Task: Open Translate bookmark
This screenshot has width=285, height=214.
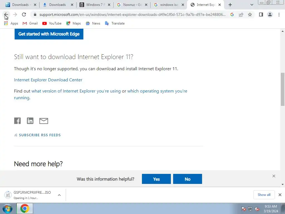Action: tap(115, 23)
